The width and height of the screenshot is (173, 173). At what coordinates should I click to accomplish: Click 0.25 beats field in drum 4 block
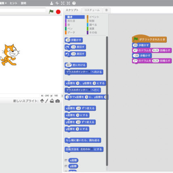coord(156,51)
